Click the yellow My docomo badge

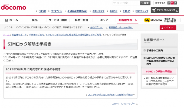click(x=147, y=20)
